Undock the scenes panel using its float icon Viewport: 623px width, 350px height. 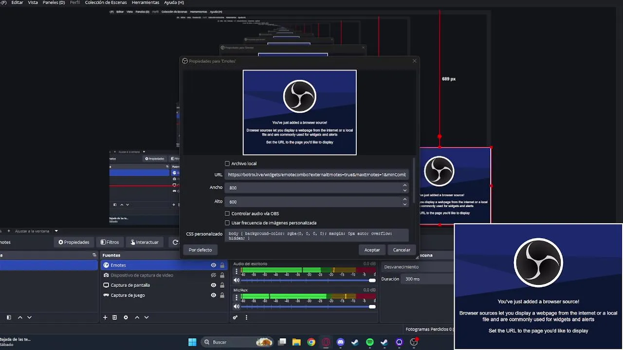tap(94, 255)
